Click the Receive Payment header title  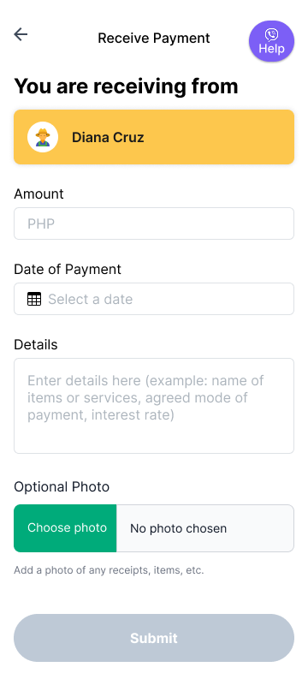(154, 38)
